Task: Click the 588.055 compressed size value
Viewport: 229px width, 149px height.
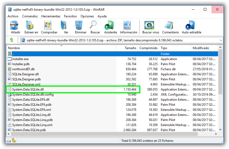Action: tap(152, 89)
